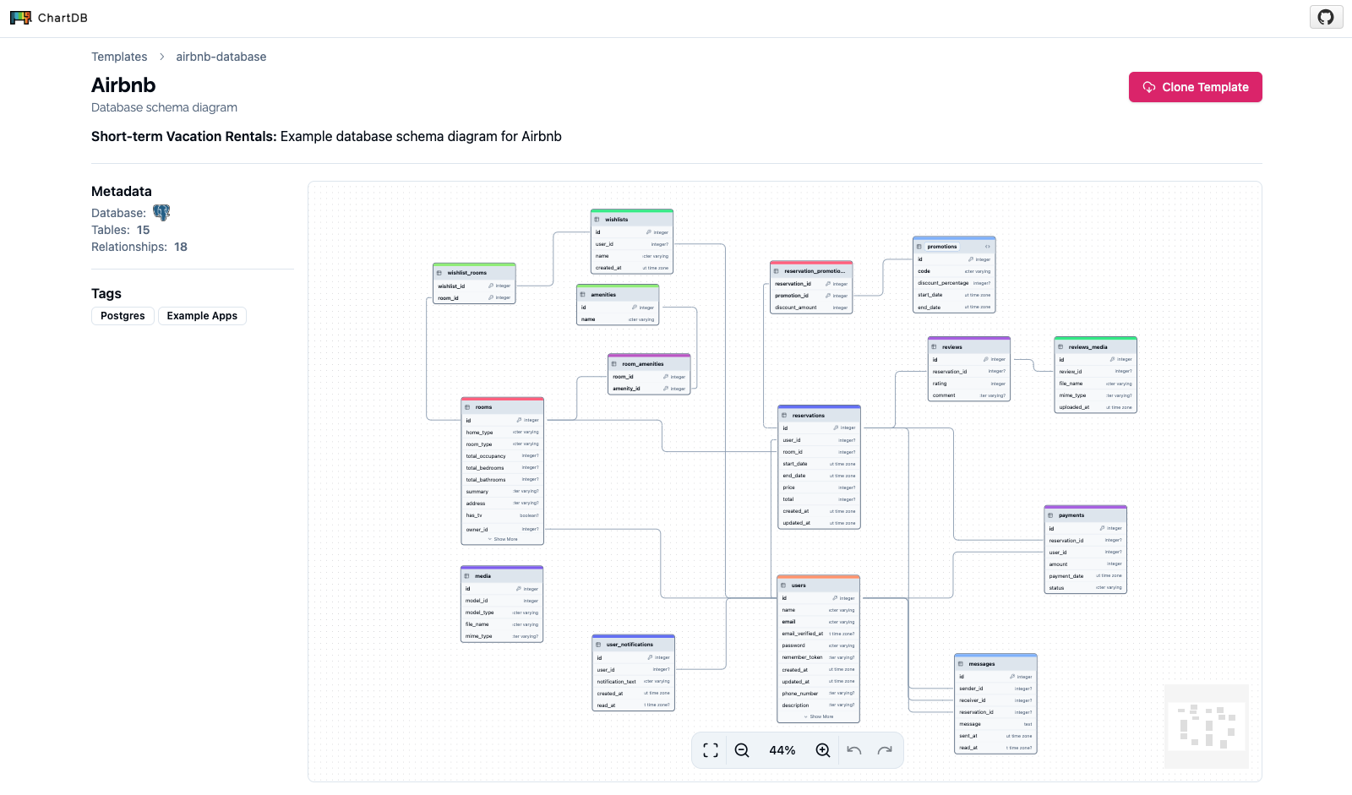The image size is (1352, 795).
Task: Click the Postgres elephant database icon
Action: point(161,213)
